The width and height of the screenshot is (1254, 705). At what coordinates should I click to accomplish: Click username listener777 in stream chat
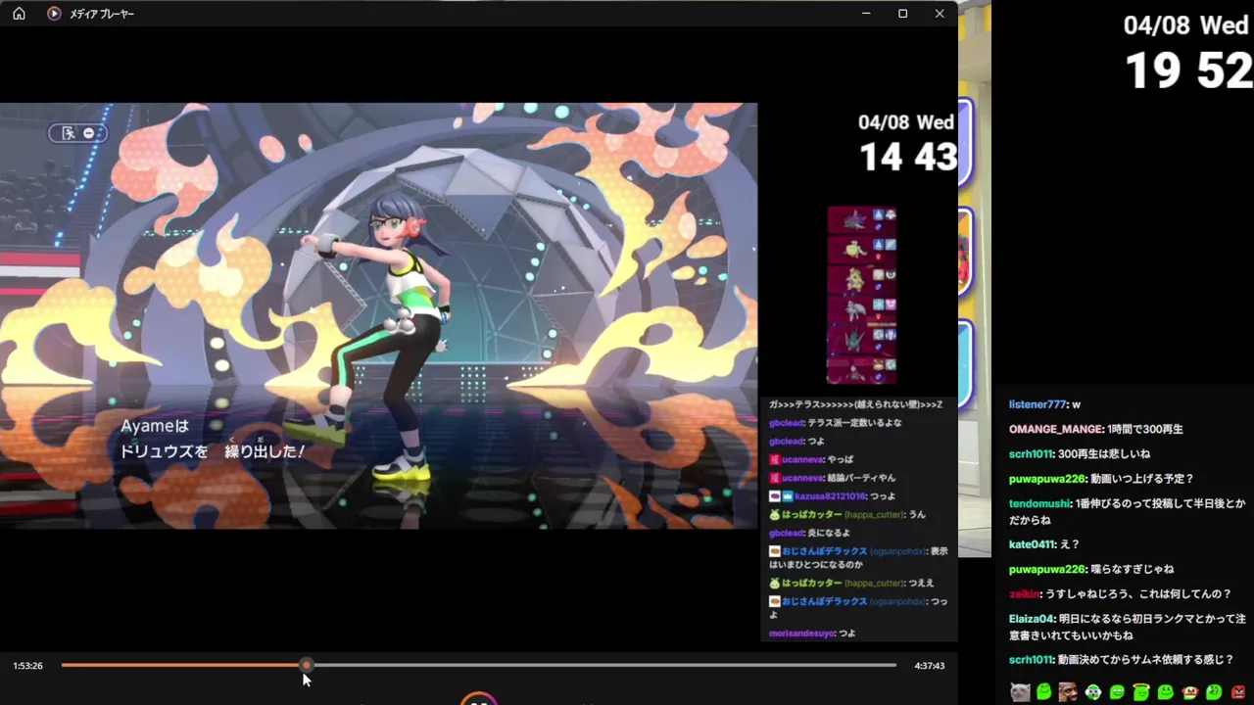[1037, 404]
